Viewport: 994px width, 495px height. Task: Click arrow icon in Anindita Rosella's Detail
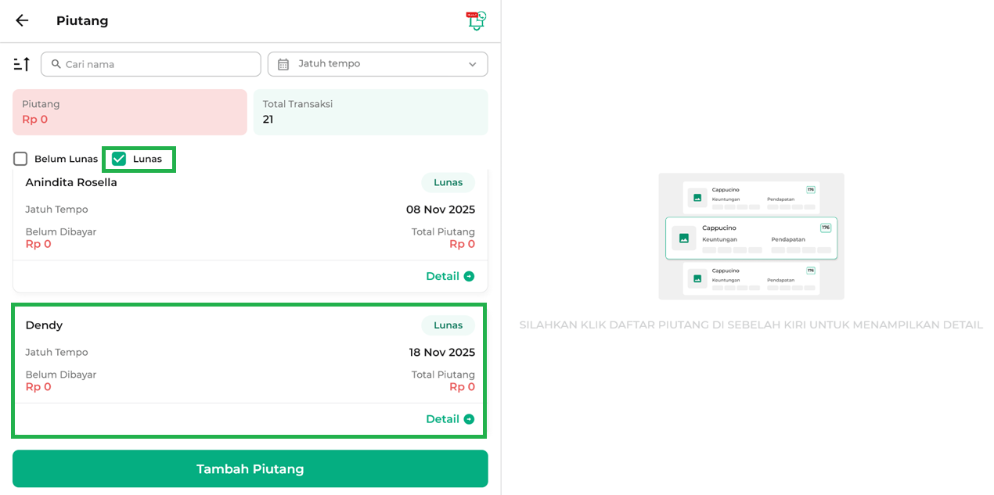[x=469, y=276]
